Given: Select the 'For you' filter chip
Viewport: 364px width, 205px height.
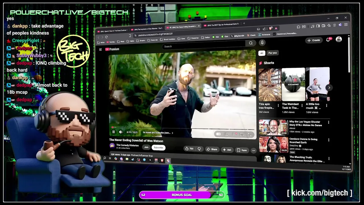Looking at the screenshot, I should (x=272, y=53).
